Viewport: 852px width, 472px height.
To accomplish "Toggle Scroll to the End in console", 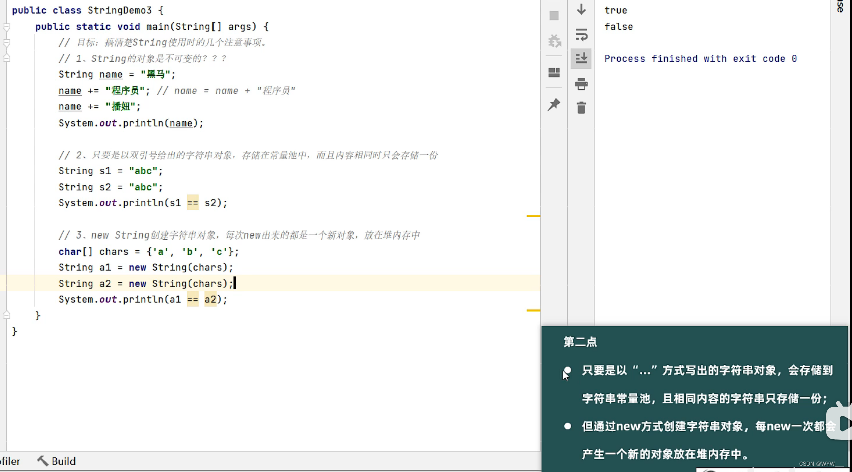I will click(581, 58).
